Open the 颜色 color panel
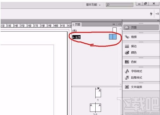The width and height of the screenshot is (160, 115). [141, 53]
